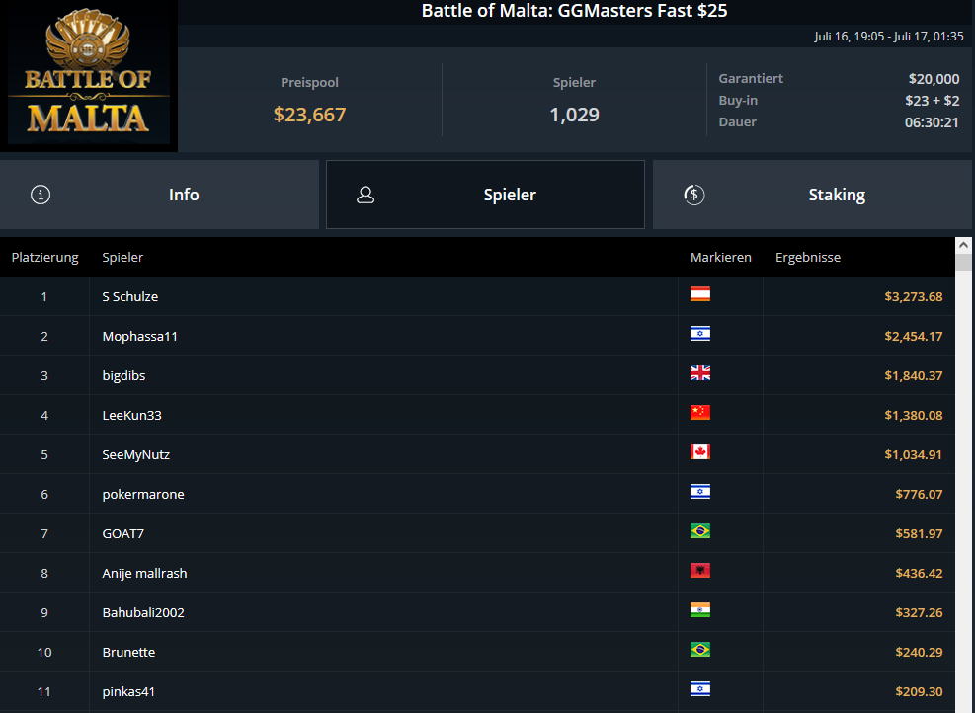The width and height of the screenshot is (975, 713).
Task: Select player Brunette
Action: pos(128,652)
